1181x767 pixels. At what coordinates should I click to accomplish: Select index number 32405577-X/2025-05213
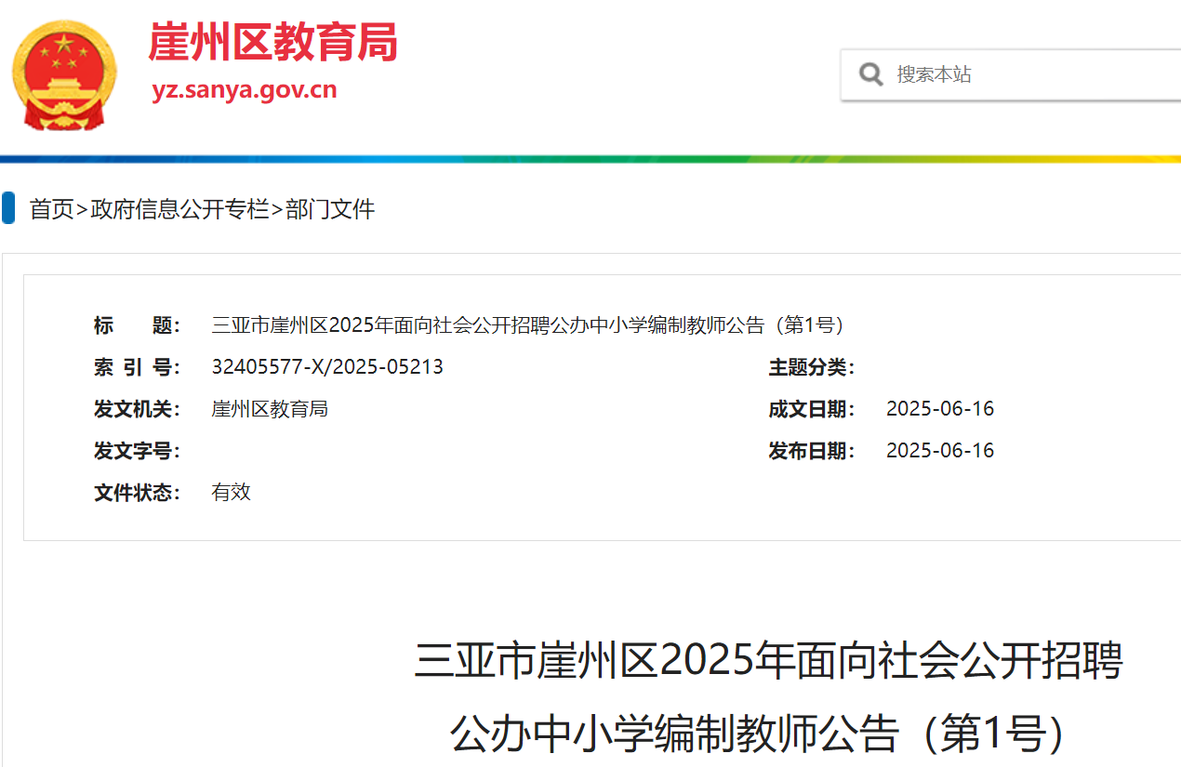tap(327, 367)
